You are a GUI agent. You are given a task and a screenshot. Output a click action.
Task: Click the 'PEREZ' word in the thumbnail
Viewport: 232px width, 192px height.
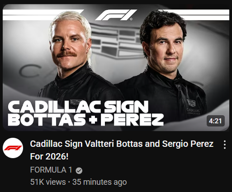coord(132,120)
